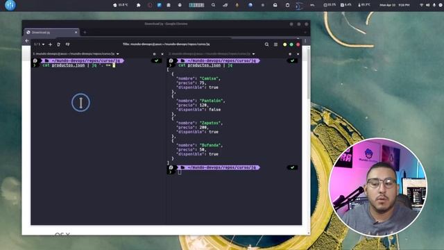Viewport: 444px width, 250px height.
Task: Expand Chrome's tab search chevron
Action: (x=305, y=33)
